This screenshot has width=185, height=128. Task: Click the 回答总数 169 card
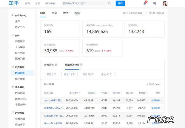[x=60, y=29]
